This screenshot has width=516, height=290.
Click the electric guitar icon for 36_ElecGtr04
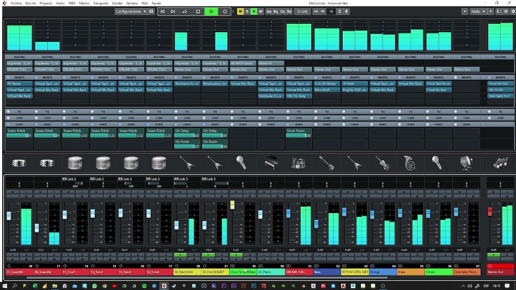(187, 163)
